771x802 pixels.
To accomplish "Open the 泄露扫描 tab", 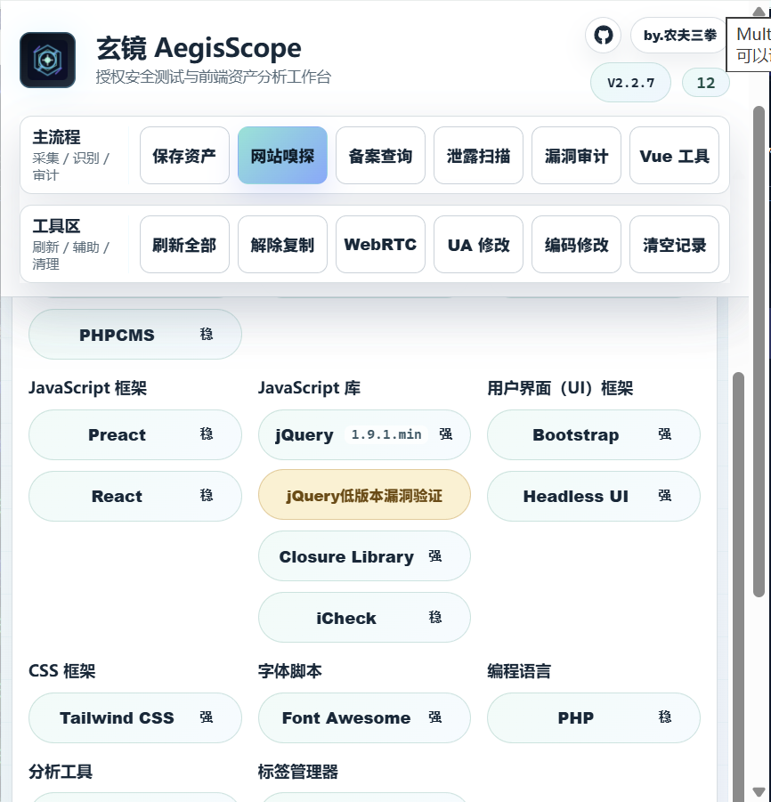I will pyautogui.click(x=478, y=156).
